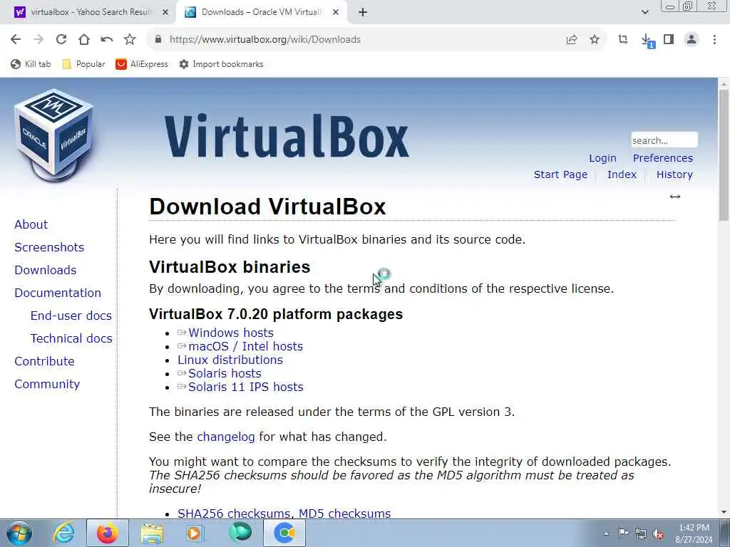Download the macOS / Intel hosts package
730x547 pixels.
(245, 346)
